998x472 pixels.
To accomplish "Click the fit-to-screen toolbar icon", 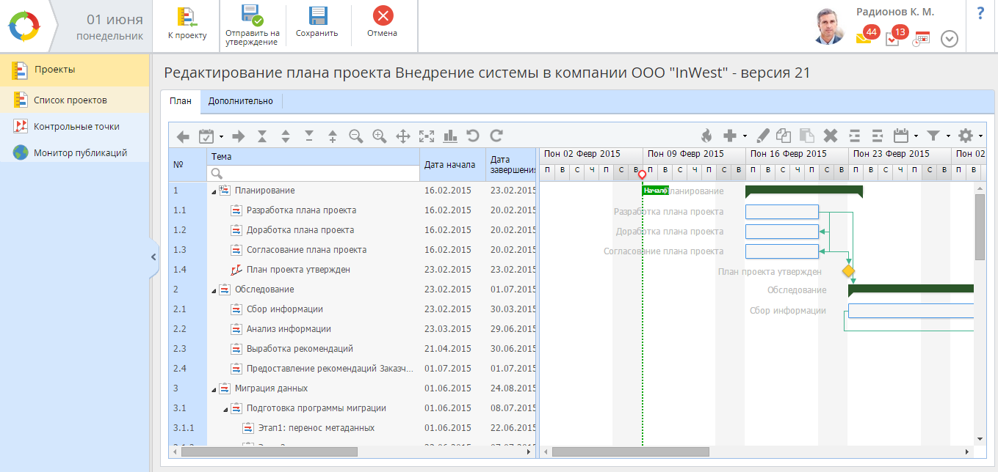I will 427,136.
